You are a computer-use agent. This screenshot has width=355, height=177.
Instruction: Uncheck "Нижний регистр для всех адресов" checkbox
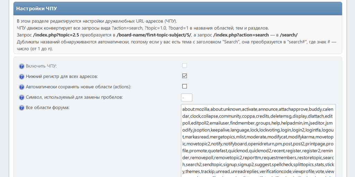184,76
